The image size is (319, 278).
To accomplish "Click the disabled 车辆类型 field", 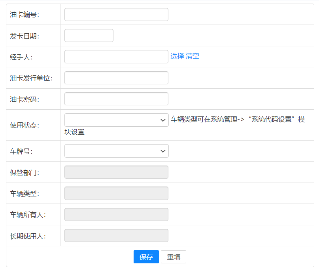I will tap(116, 193).
